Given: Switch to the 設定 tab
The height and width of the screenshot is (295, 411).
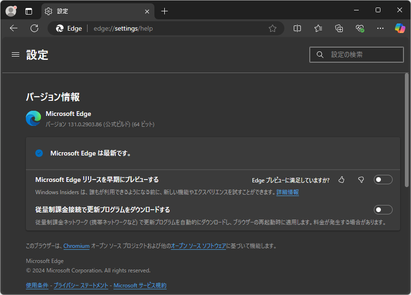Looking at the screenshot, I should 85,11.
